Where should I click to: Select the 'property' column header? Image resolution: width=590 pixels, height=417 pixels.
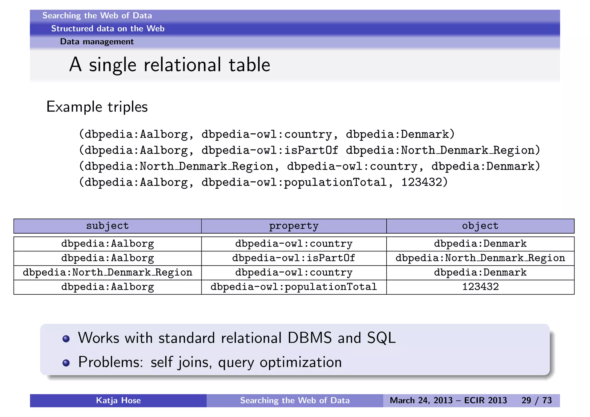pos(294,226)
